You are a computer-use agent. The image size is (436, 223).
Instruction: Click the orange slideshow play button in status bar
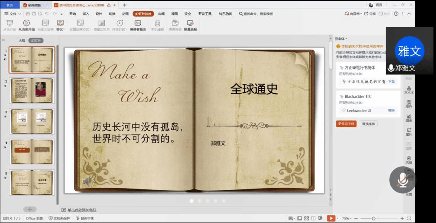330,218
